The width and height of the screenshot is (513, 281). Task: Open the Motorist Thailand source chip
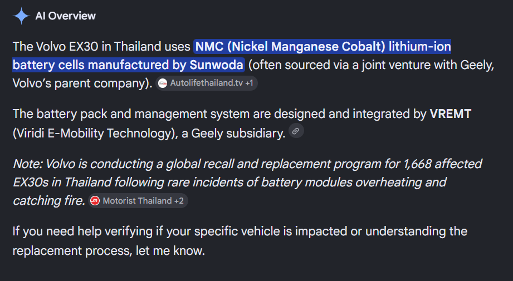click(138, 201)
